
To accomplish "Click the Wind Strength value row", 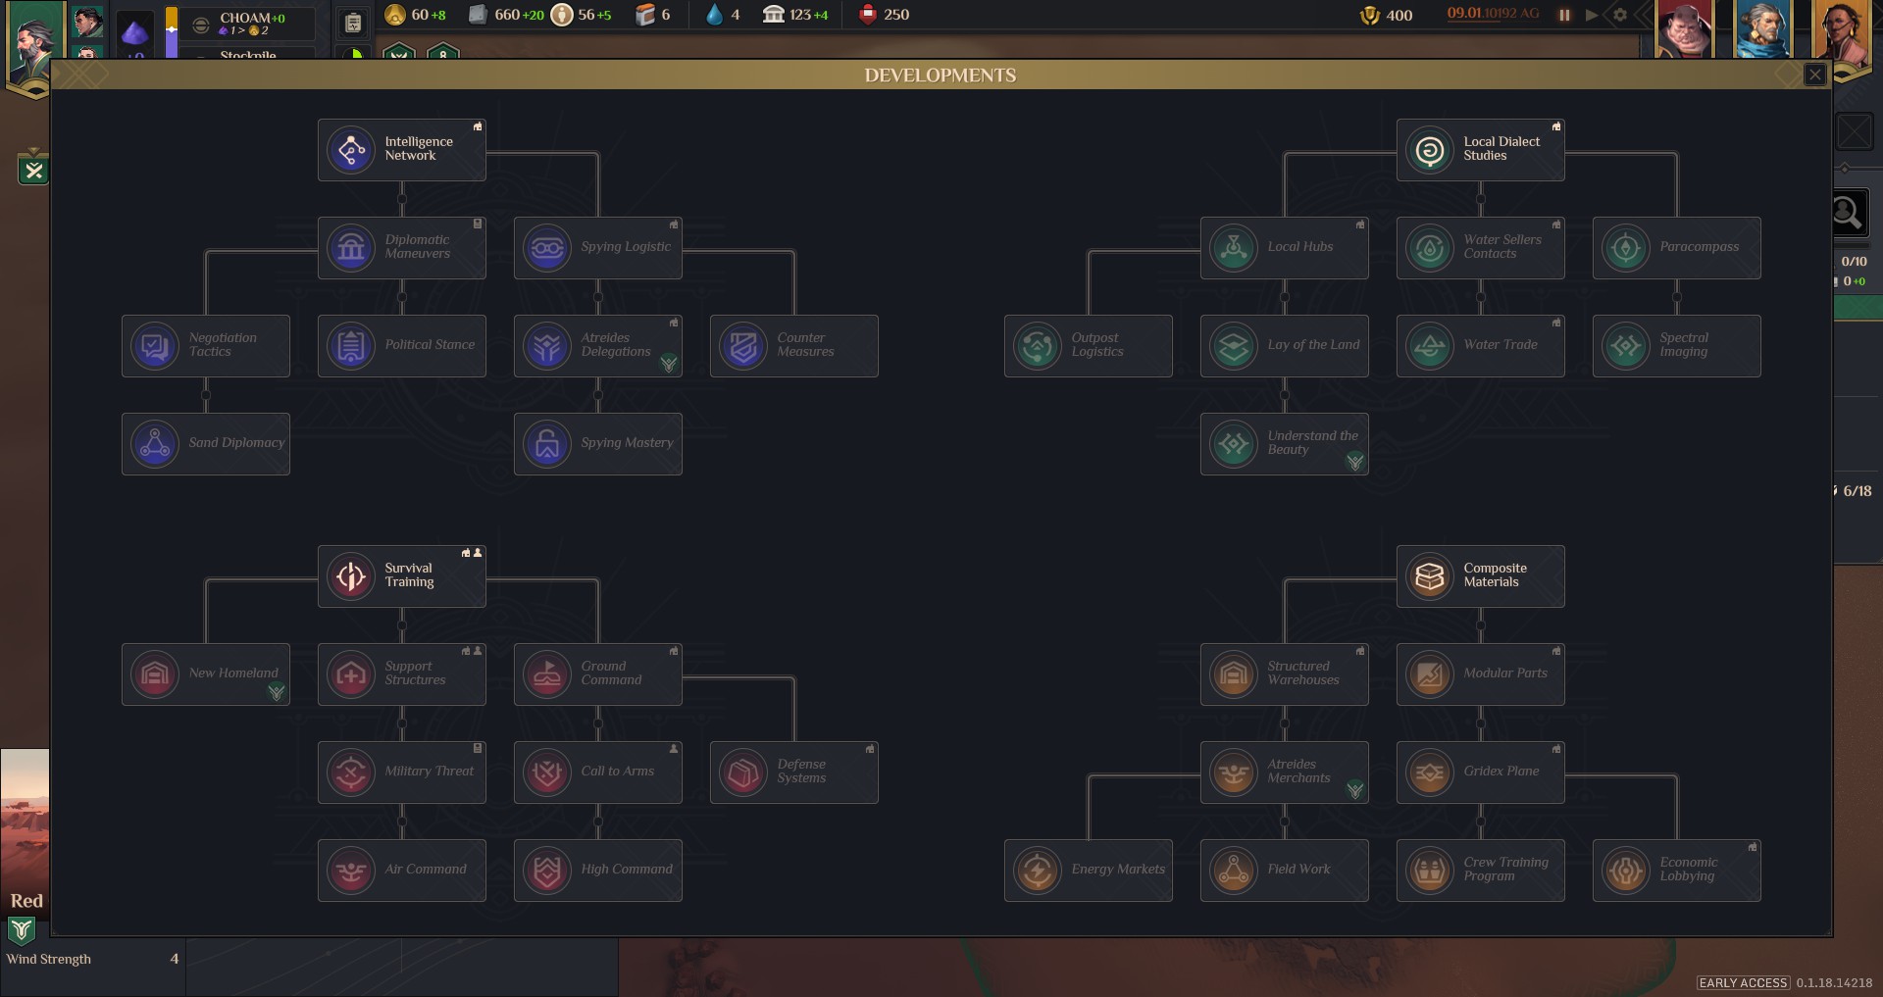I will click(93, 959).
